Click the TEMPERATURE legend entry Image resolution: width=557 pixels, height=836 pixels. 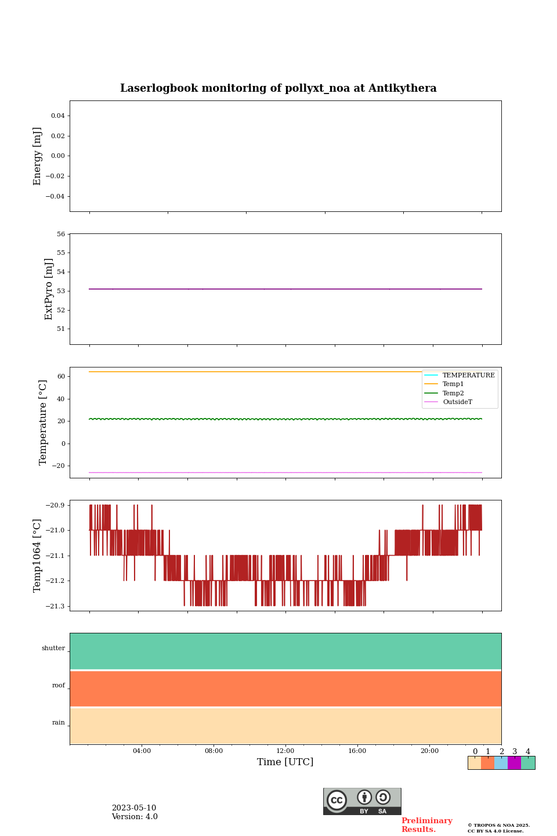(x=460, y=375)
